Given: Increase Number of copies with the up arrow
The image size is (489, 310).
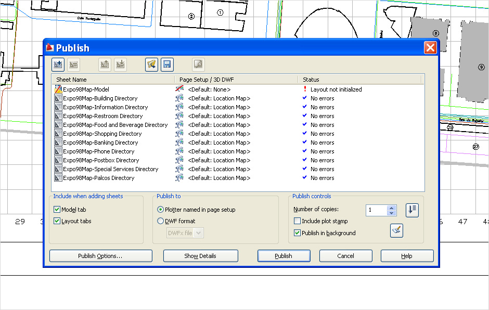Looking at the screenshot, I should click(391, 207).
